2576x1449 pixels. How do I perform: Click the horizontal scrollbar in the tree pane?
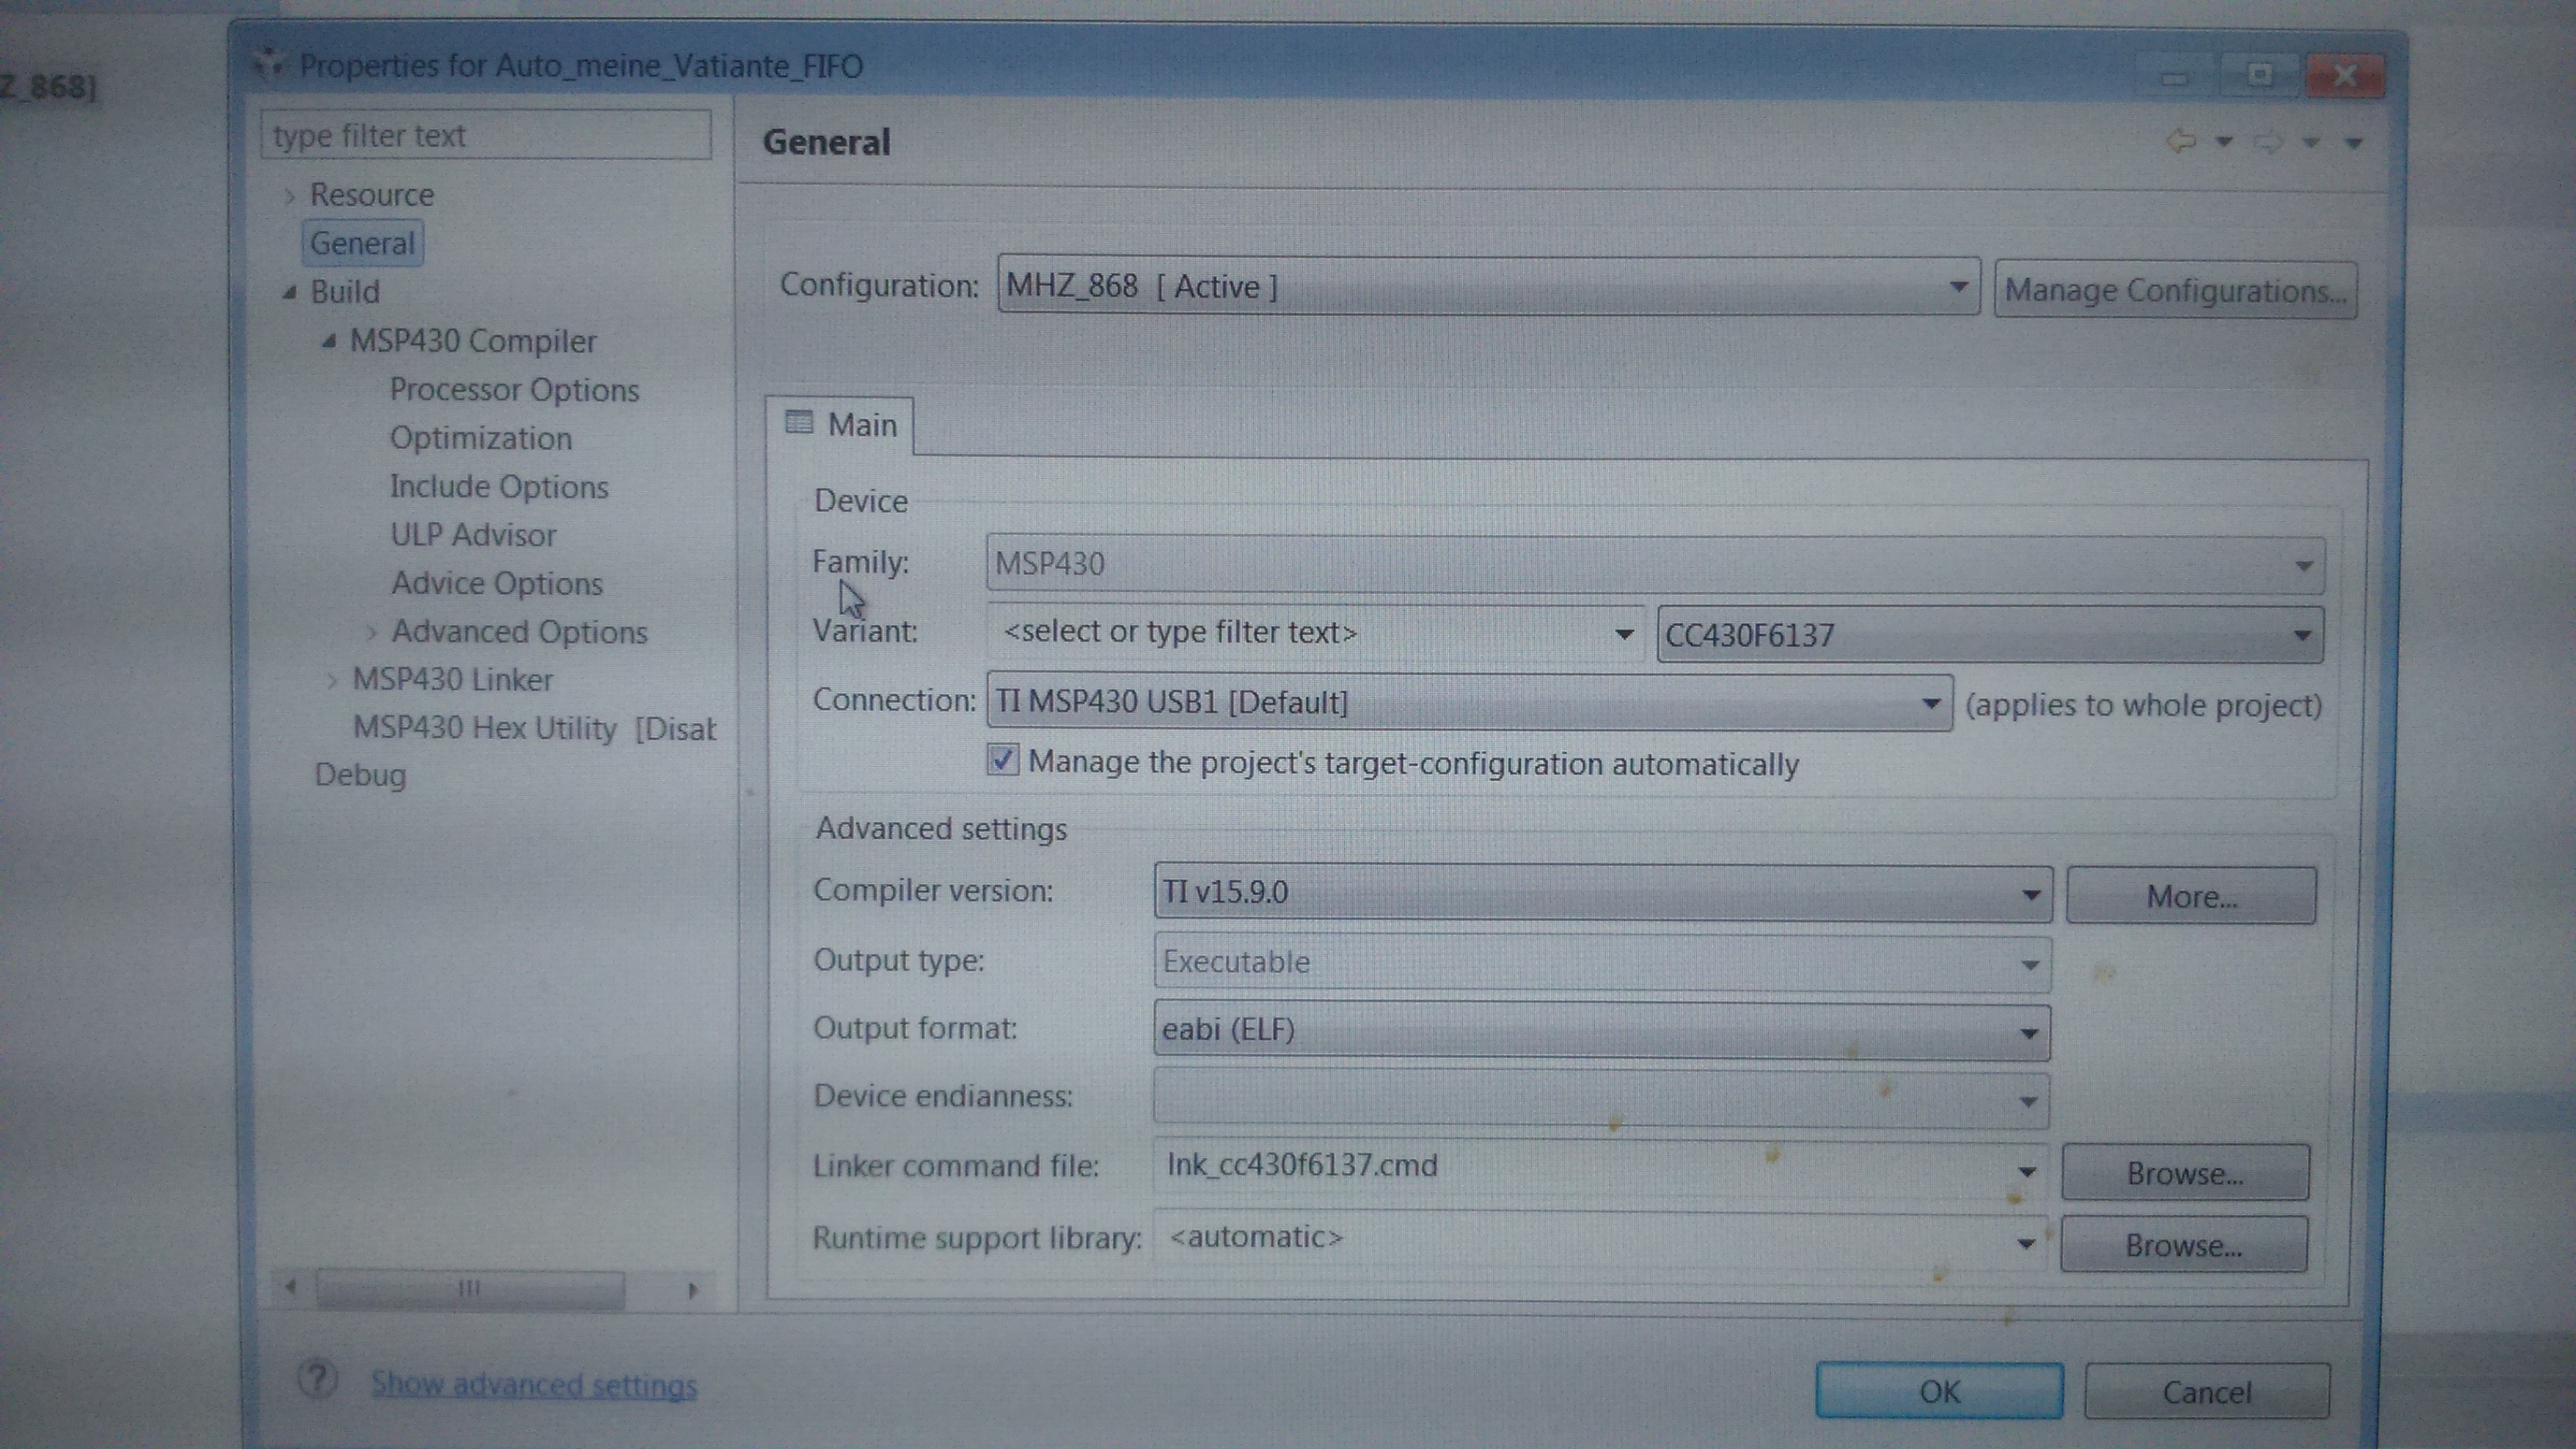(470, 1288)
